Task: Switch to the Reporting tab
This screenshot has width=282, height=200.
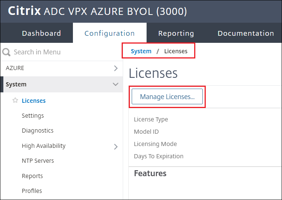Action: [x=176, y=33]
